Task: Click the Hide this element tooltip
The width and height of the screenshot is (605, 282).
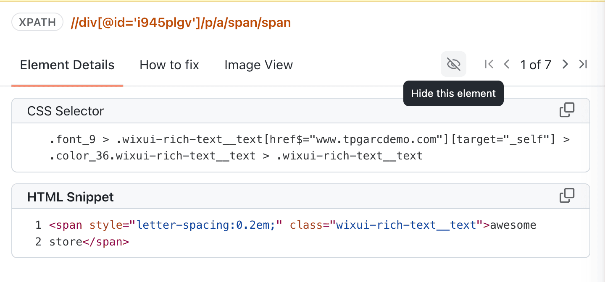Action: click(x=453, y=93)
